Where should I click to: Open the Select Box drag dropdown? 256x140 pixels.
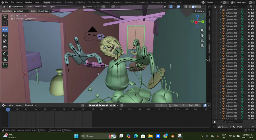pyautogui.click(x=44, y=11)
